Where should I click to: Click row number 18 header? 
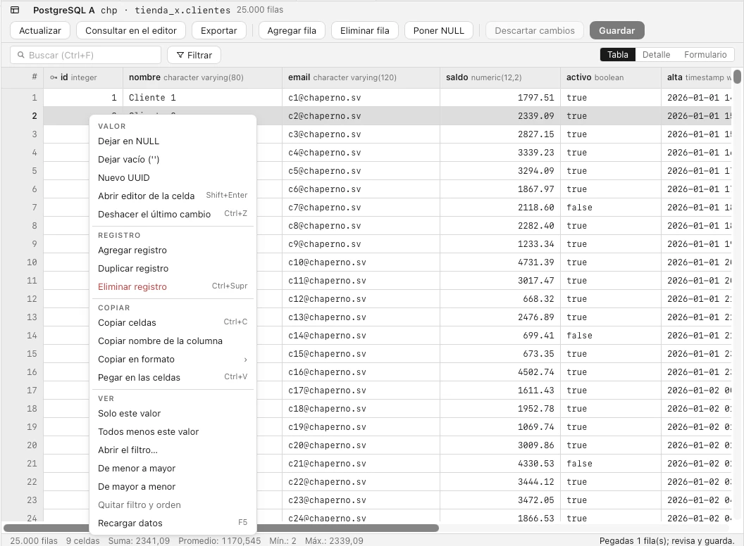click(x=23, y=409)
